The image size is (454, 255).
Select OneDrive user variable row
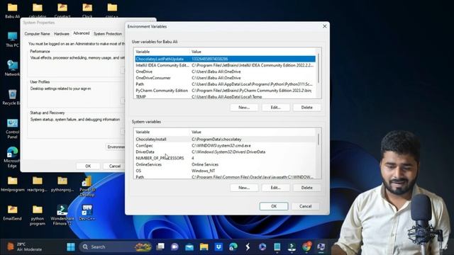point(226,72)
